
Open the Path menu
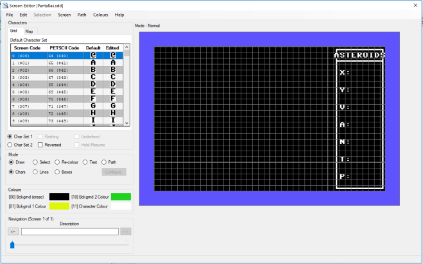[x=82, y=14]
